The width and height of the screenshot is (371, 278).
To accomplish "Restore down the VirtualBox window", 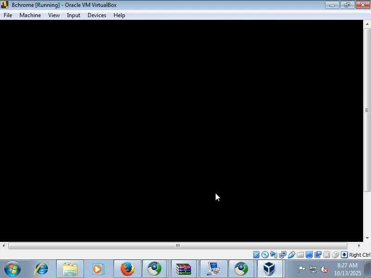I will [x=347, y=5].
